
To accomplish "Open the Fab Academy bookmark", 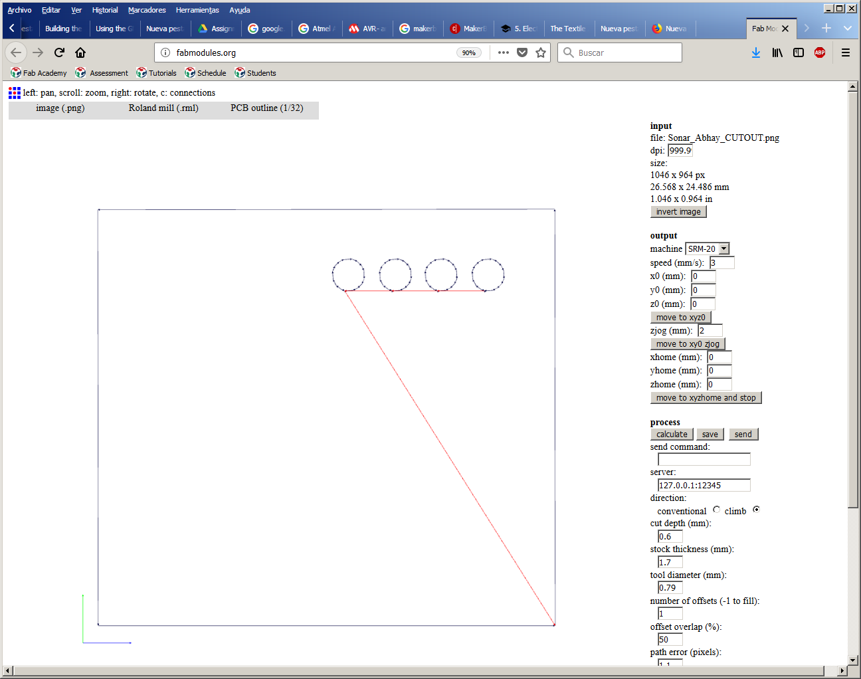I will (x=39, y=73).
